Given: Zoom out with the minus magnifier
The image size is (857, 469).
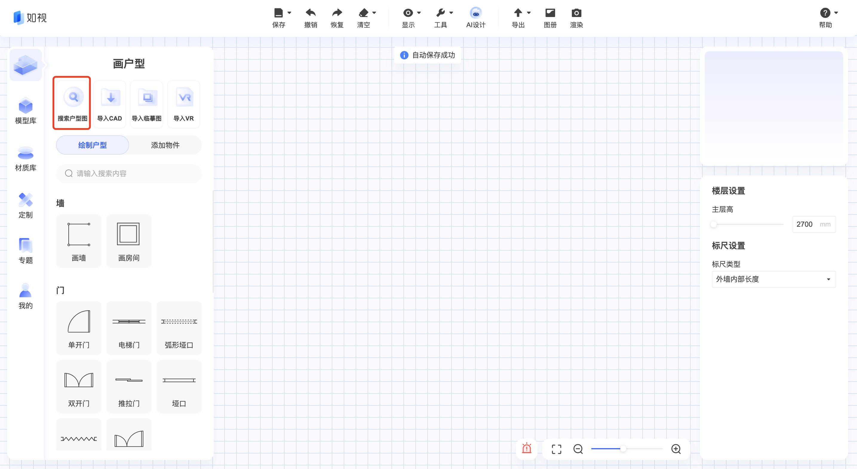Looking at the screenshot, I should coord(578,449).
